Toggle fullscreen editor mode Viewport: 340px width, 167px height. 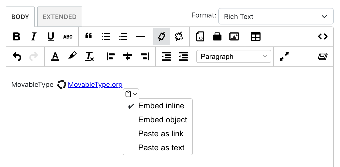point(284,57)
